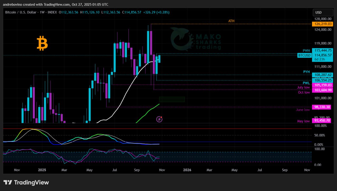
Task: Click the PWH price tag 115,444.75
Action: click(x=322, y=50)
